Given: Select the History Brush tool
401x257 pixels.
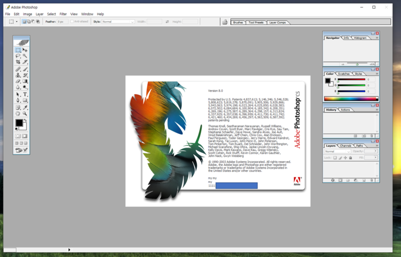Looking at the screenshot, I should pyautogui.click(x=25, y=75).
